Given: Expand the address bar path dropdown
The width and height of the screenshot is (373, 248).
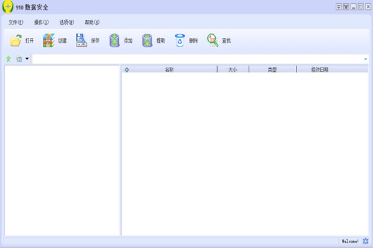Looking at the screenshot, I should 366,59.
